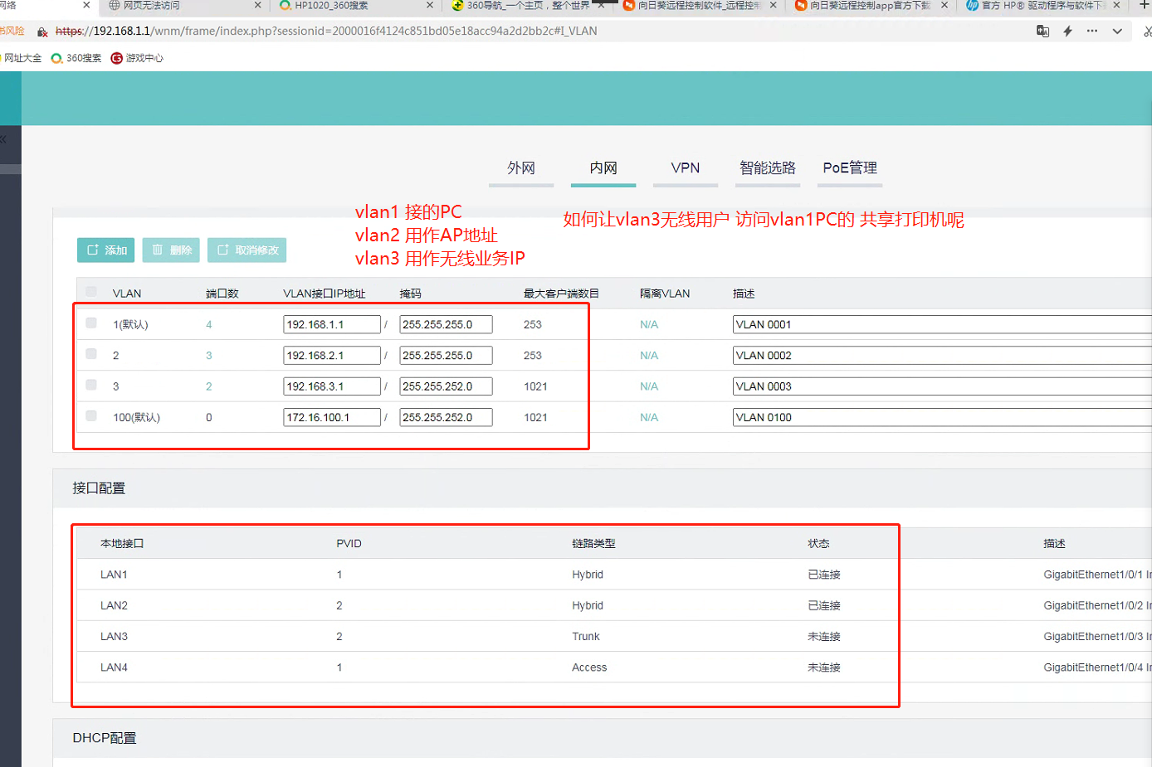Select the 内网 page tab
The height and width of the screenshot is (767, 1152).
(603, 168)
